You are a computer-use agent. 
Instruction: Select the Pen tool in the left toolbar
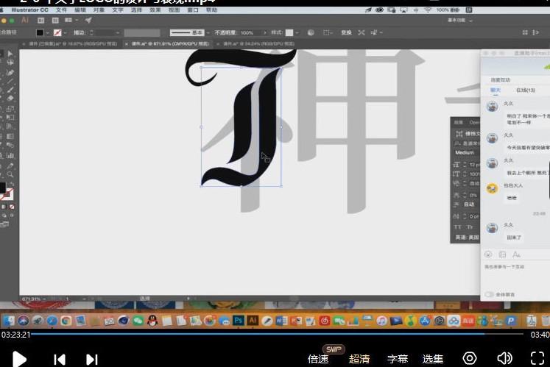tap(10, 73)
